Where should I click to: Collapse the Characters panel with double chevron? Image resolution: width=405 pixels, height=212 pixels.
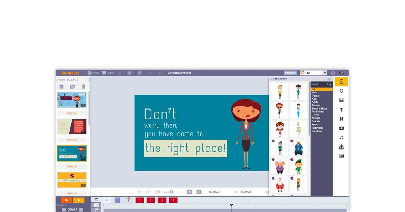point(329,79)
